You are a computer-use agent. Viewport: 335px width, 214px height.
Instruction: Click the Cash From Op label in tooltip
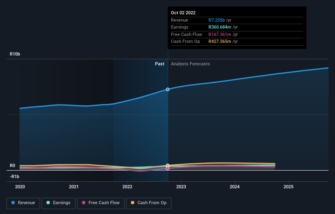[x=185, y=42]
